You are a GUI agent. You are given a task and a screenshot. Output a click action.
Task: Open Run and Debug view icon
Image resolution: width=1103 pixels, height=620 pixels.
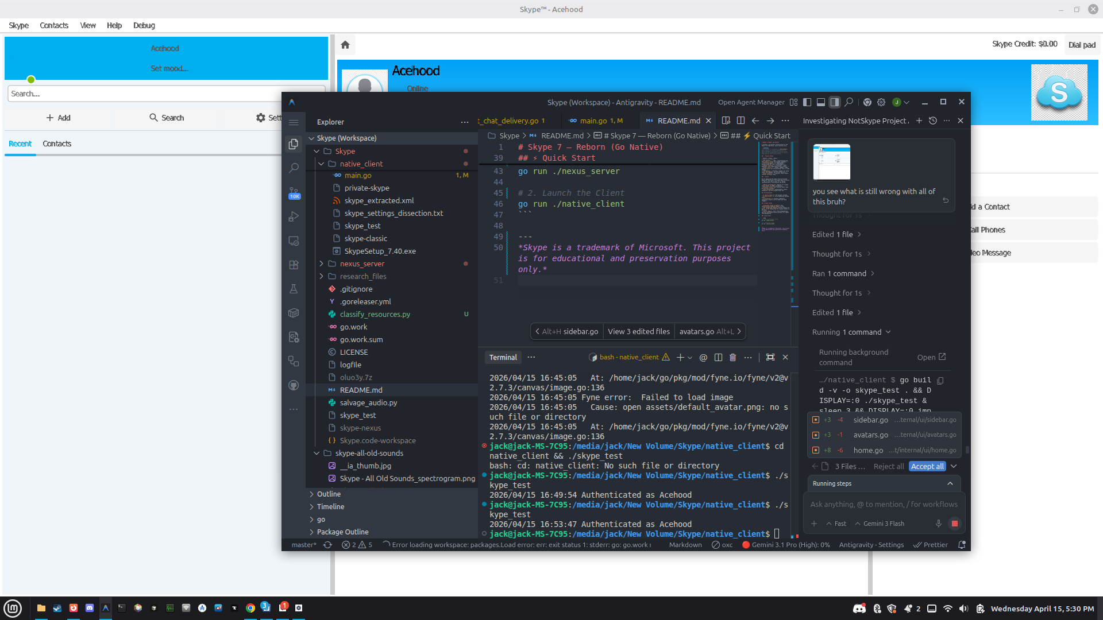pos(294,216)
